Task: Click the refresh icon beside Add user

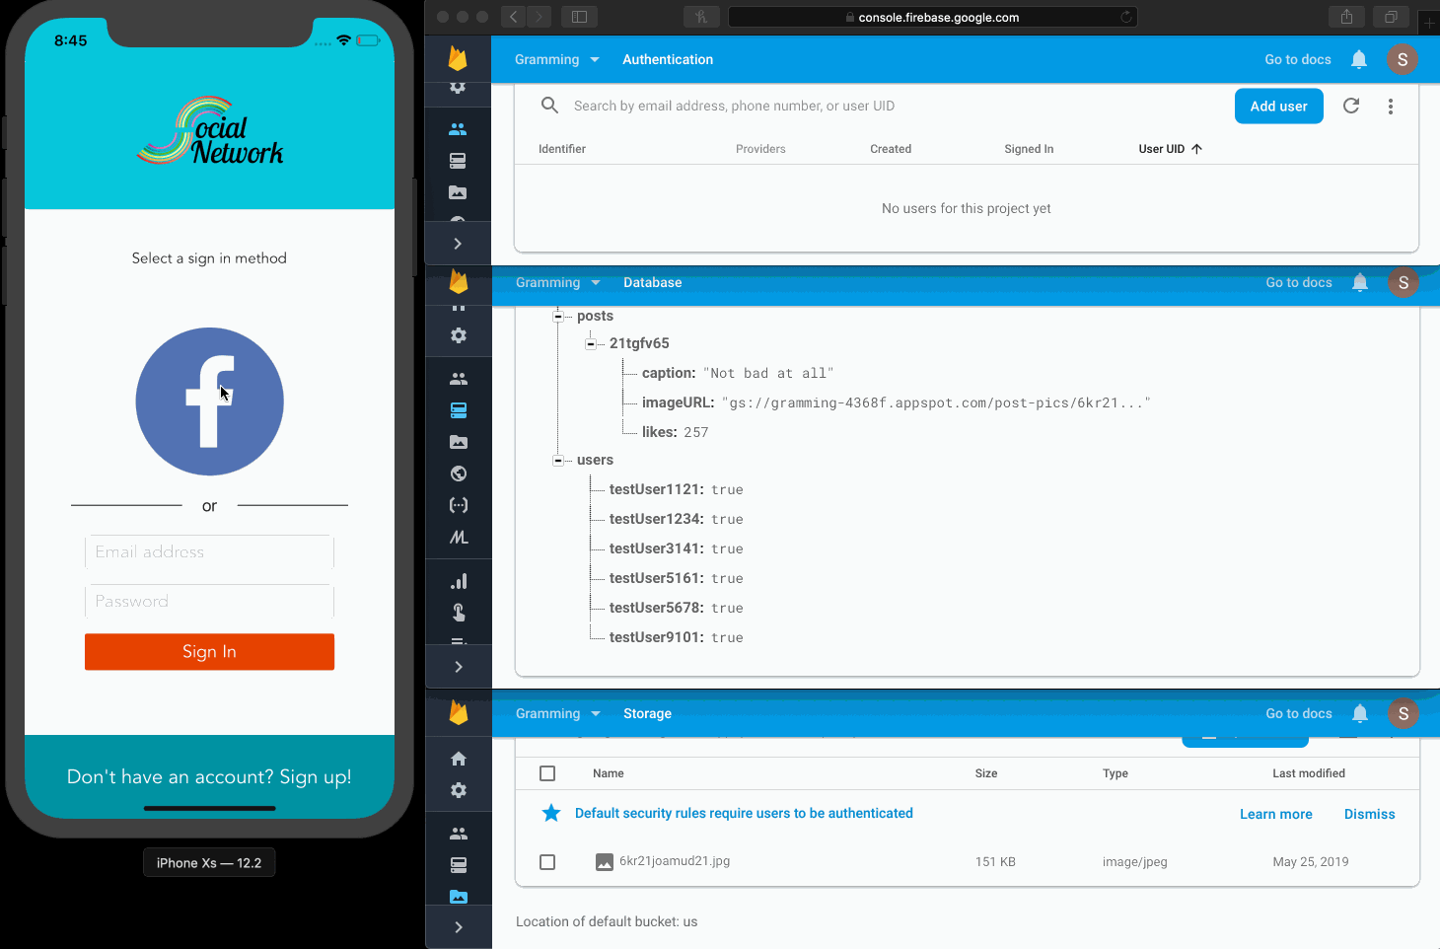Action: pos(1351,106)
